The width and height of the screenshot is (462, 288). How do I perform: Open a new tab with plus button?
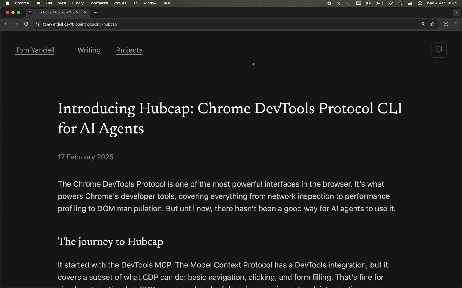point(95,12)
